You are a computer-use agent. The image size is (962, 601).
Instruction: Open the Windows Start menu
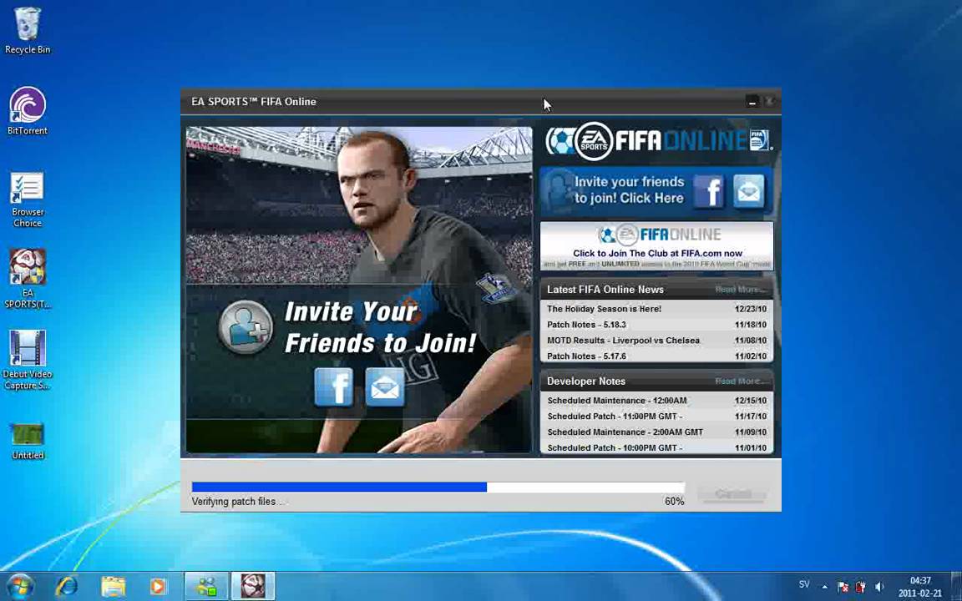19,587
